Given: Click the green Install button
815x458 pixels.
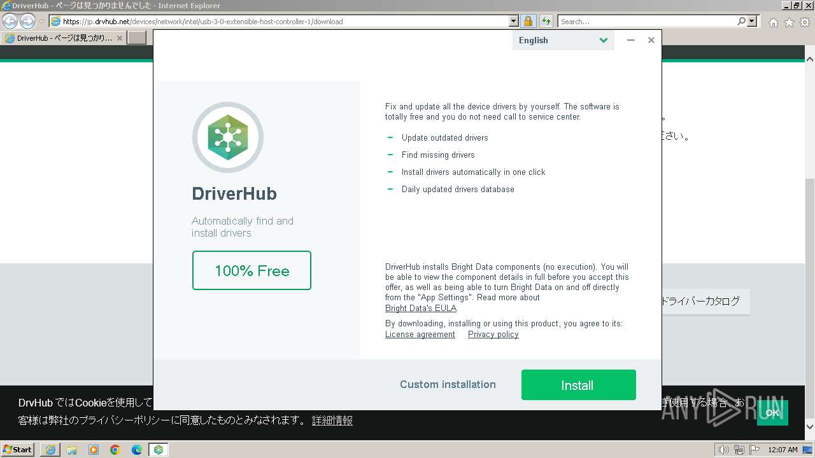Looking at the screenshot, I should click(578, 385).
